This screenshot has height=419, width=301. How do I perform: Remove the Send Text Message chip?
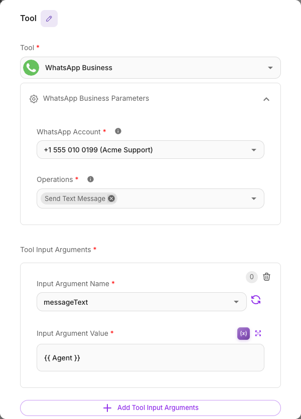111,198
